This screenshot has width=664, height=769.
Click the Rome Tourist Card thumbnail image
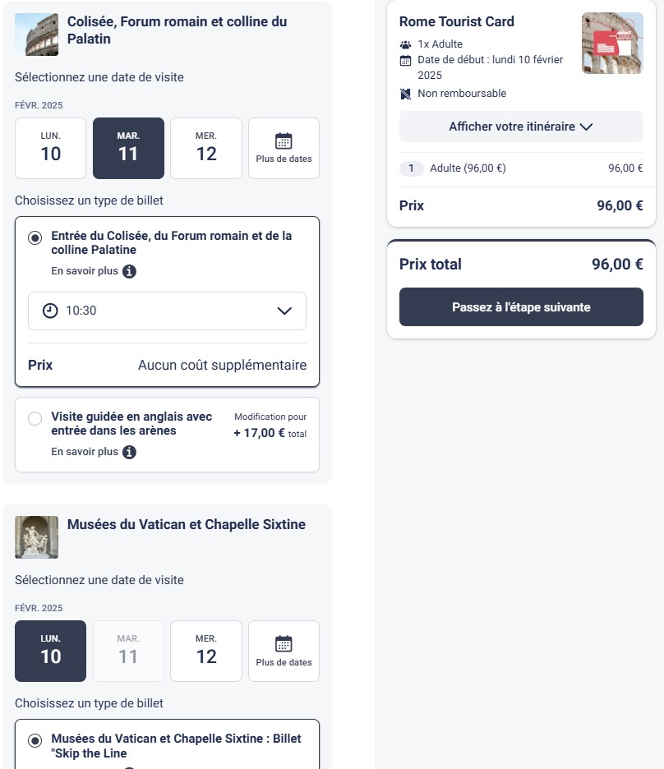point(612,44)
